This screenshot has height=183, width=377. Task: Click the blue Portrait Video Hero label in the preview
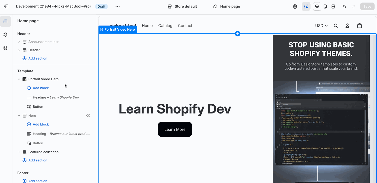(118, 29)
